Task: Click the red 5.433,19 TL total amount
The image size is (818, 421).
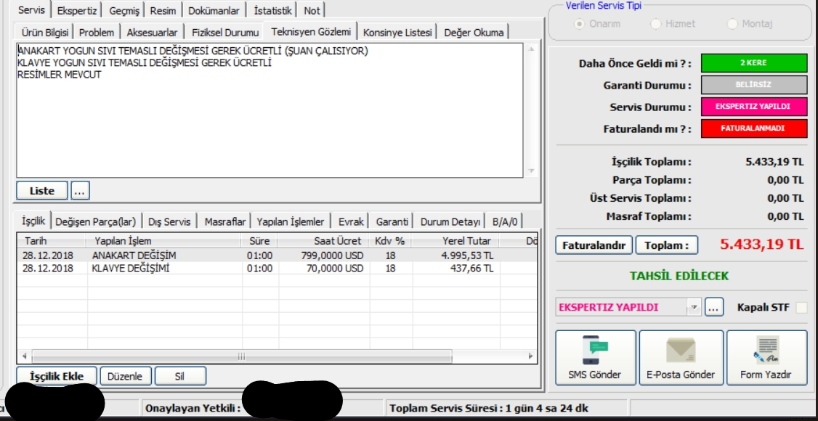Action: click(x=761, y=245)
